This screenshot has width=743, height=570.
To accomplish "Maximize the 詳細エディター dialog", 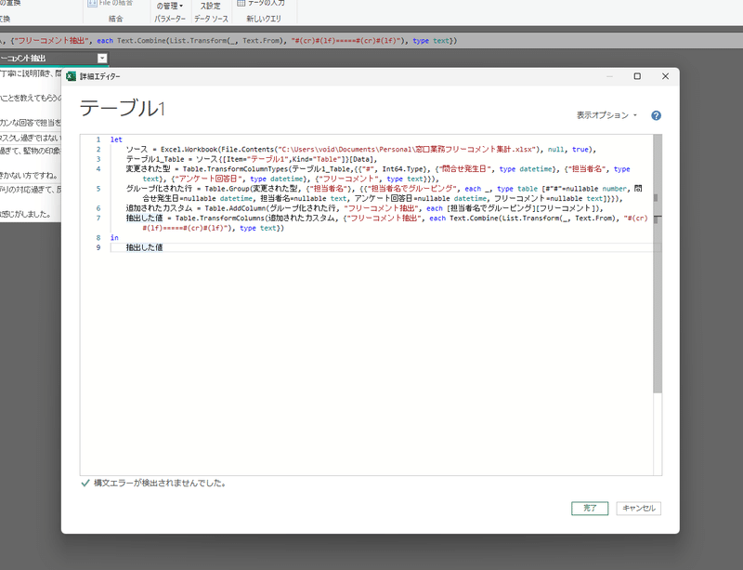I will point(637,76).
